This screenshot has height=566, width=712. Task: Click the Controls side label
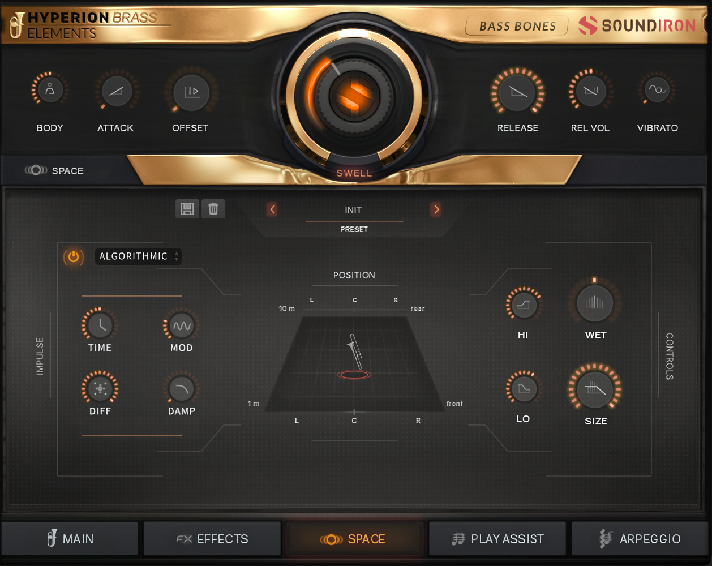(670, 356)
